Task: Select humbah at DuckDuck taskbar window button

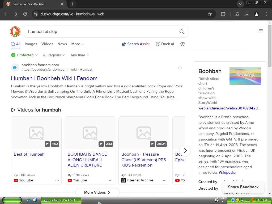Action: click(x=61, y=200)
